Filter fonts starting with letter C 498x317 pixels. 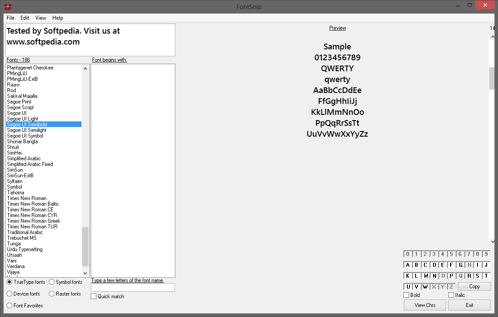[425, 265]
